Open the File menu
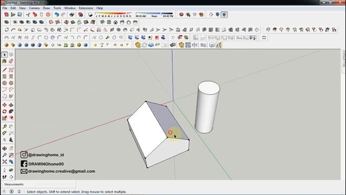This screenshot has width=346, height=195. pos(5,8)
